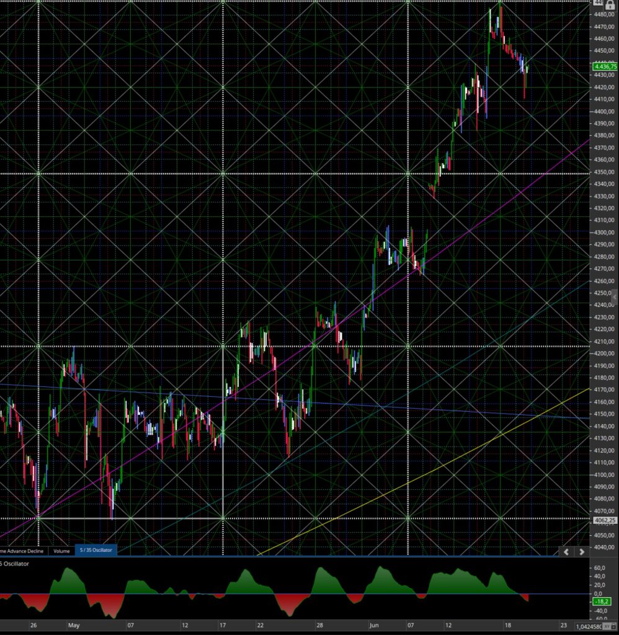The height and width of the screenshot is (635, 619).
Task: Click the 4062,25 price level marker
Action: coord(605,520)
